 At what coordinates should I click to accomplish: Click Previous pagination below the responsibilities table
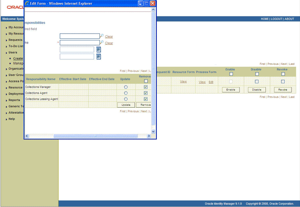133,111
